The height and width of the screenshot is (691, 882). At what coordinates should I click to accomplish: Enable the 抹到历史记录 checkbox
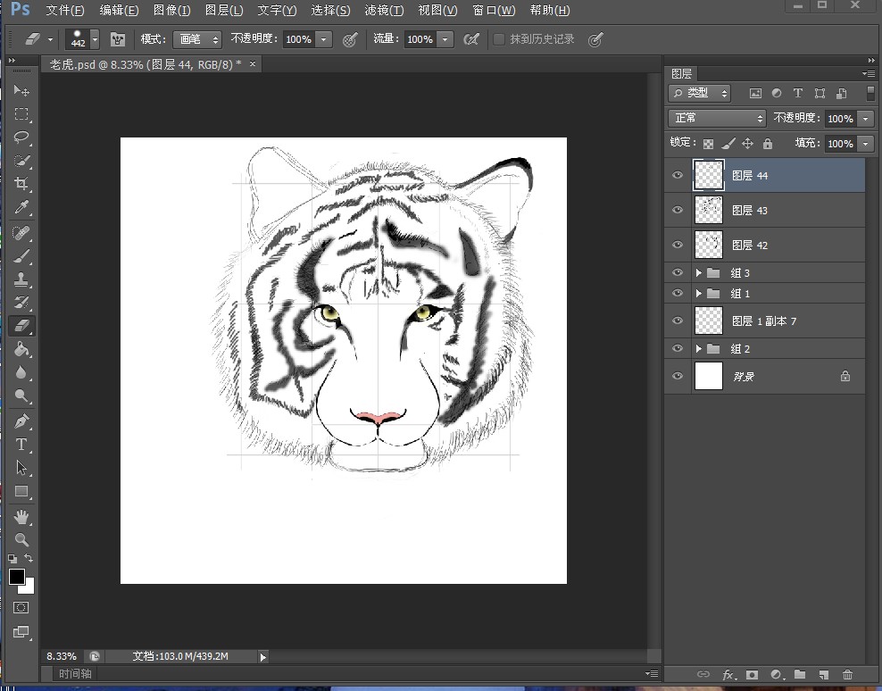click(x=499, y=39)
